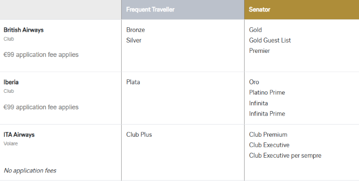The image size is (359, 181).
Task: Select the Club Premium status
Action: (268, 135)
